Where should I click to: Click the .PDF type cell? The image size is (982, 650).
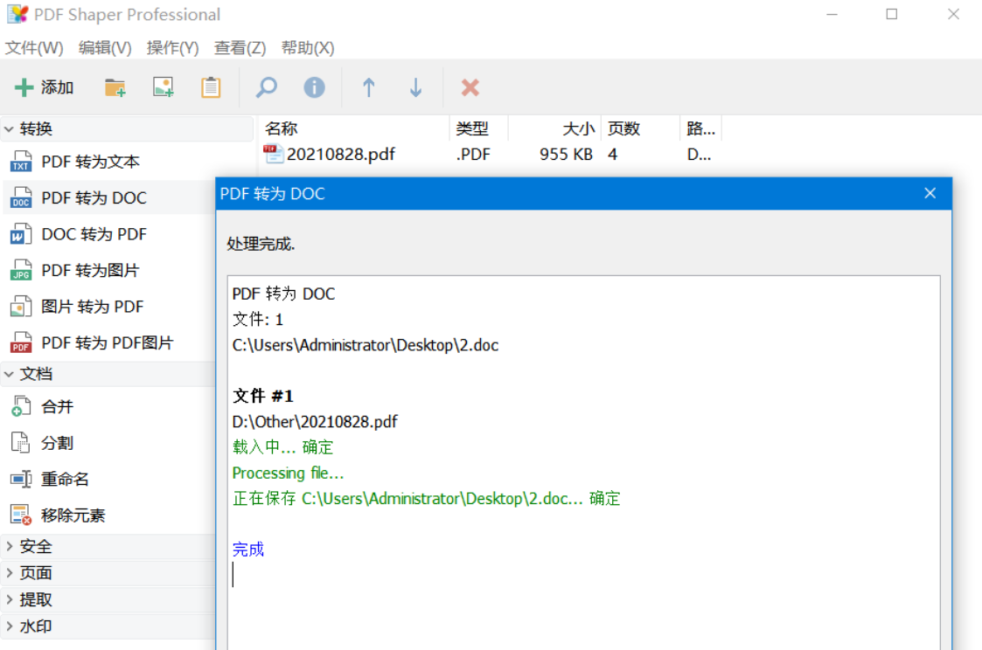(473, 155)
